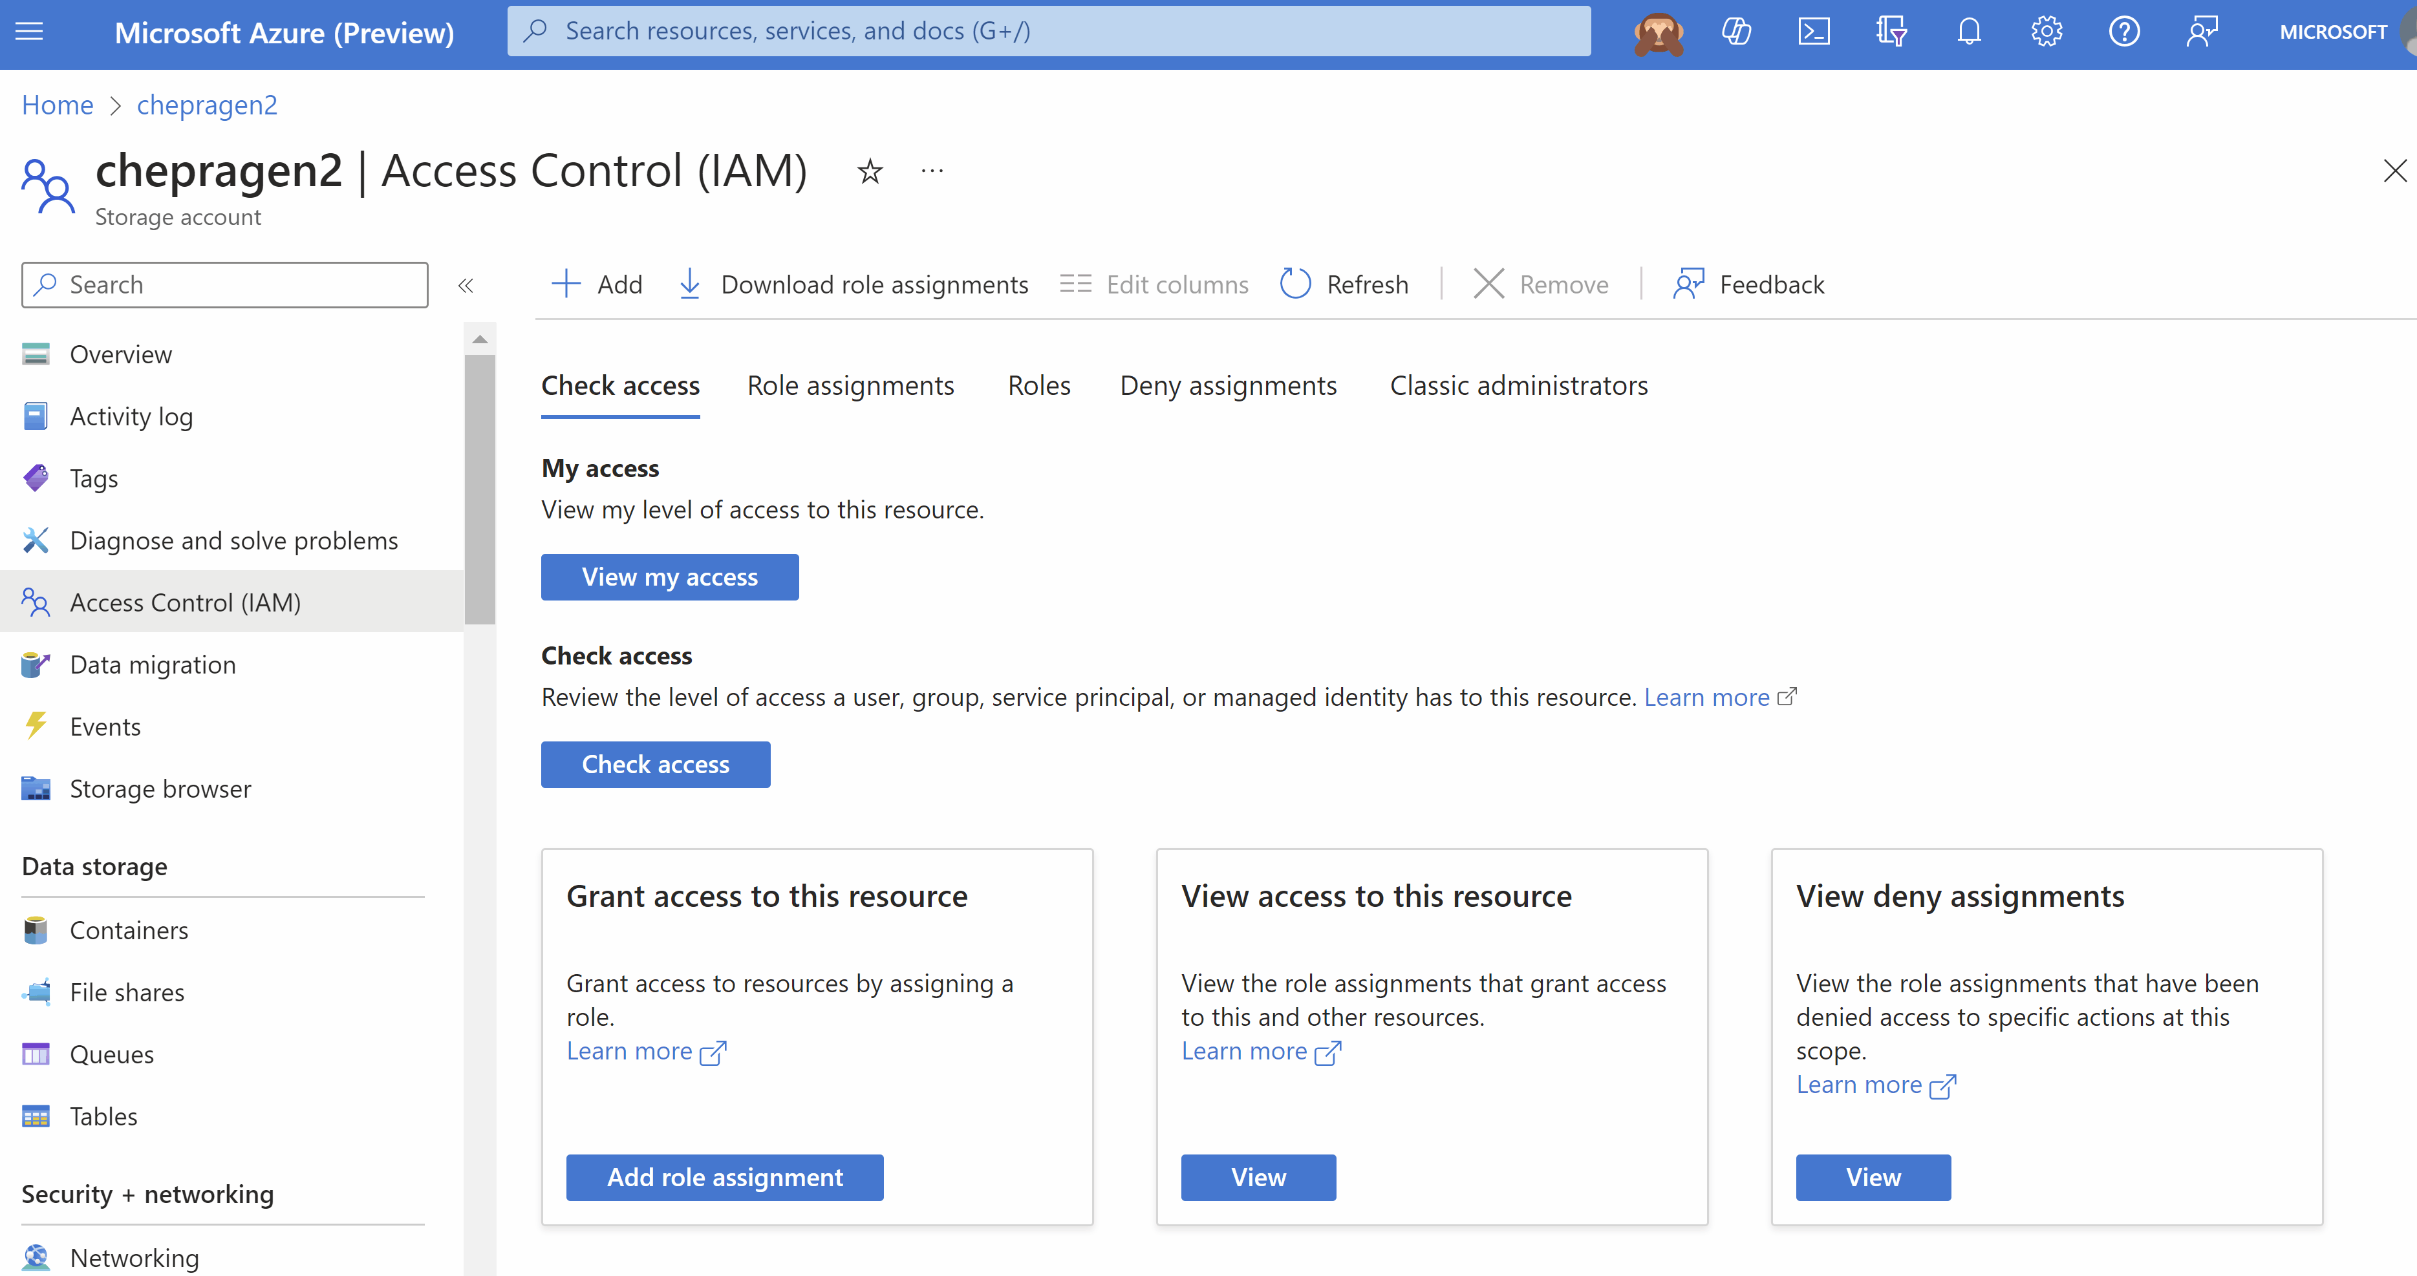Collapse the left navigation panel
Viewport: 2417px width, 1276px height.
(x=465, y=284)
